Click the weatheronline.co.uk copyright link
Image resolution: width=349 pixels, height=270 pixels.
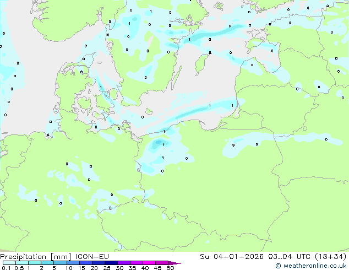point(311,266)
